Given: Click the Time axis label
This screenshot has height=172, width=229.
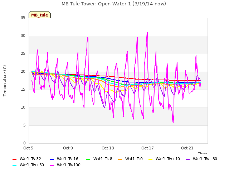Looking at the screenshot, I should point(202,153).
